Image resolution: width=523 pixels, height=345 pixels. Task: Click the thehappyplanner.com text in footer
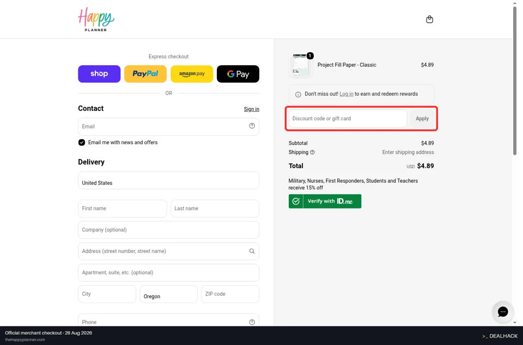click(x=25, y=340)
